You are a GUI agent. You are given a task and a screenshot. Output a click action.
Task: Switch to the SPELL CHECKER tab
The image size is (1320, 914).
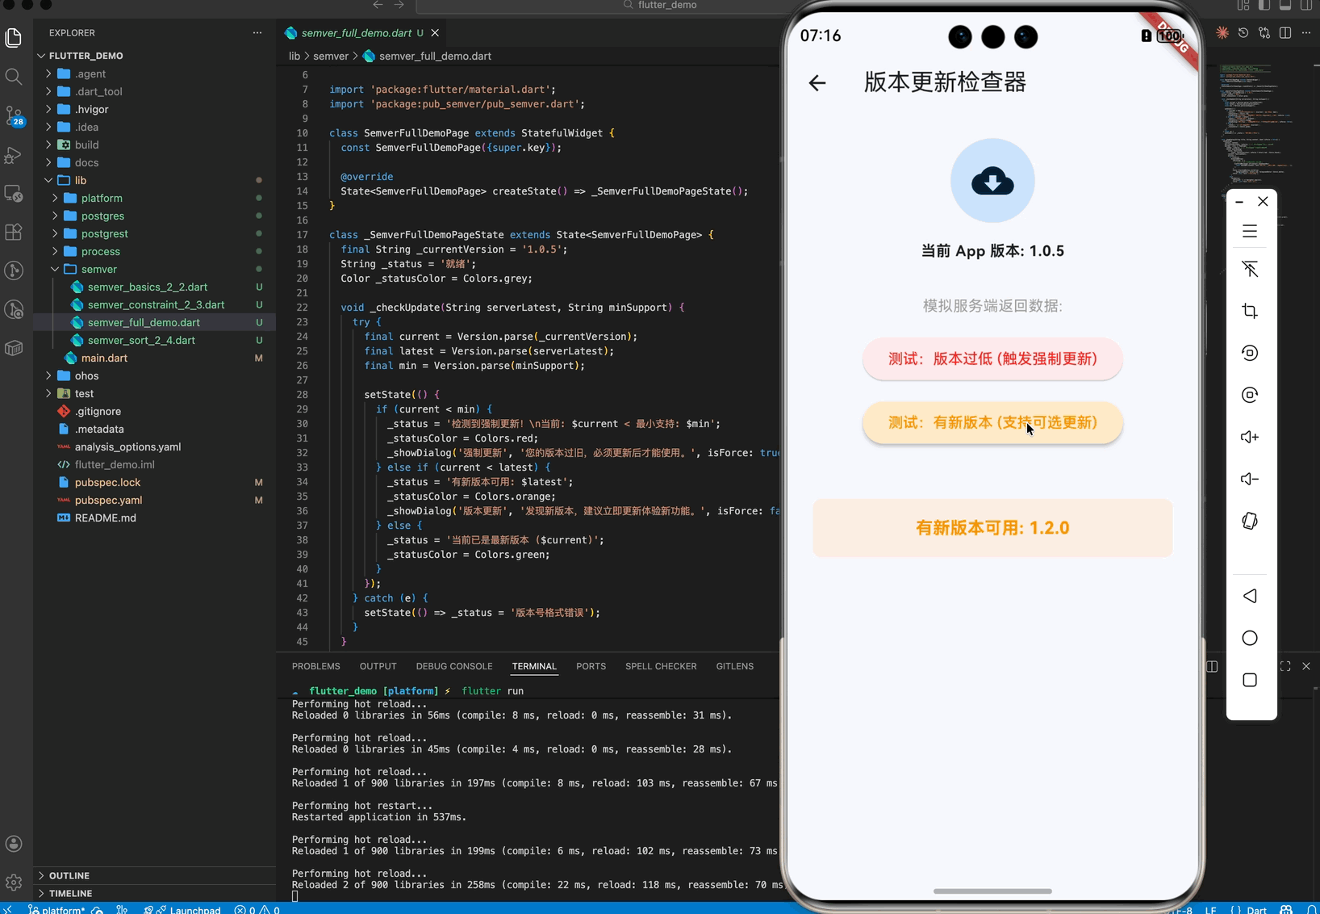[661, 666]
